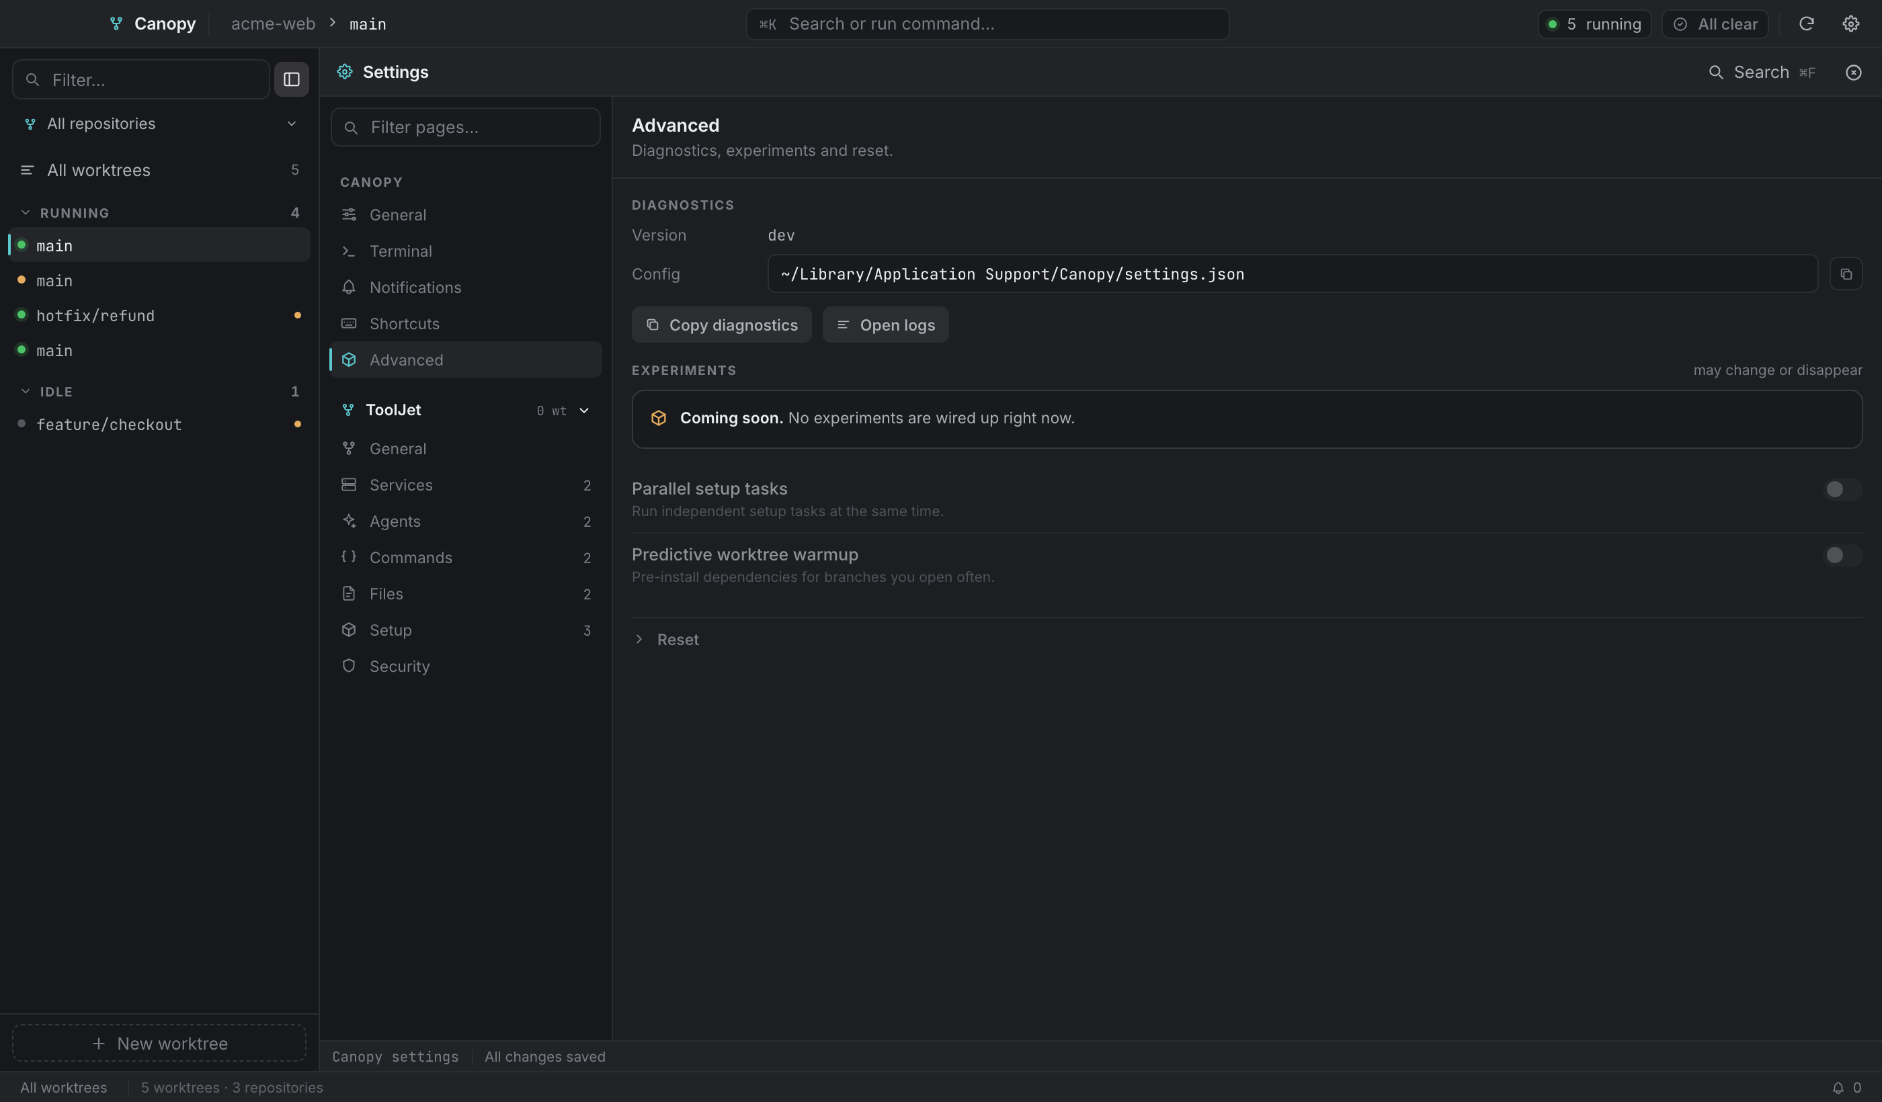1882x1102 pixels.
Task: Focus the Search or run command field
Action: [x=987, y=24]
